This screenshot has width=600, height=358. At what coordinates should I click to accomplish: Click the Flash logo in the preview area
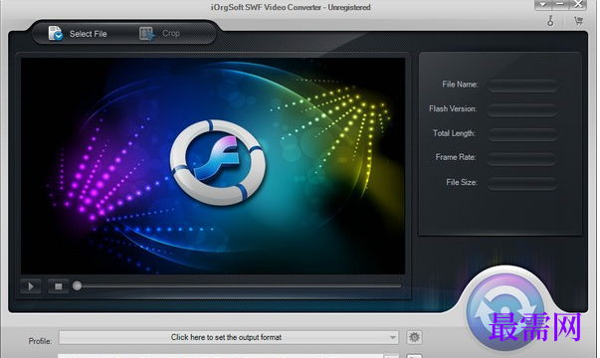[217, 162]
